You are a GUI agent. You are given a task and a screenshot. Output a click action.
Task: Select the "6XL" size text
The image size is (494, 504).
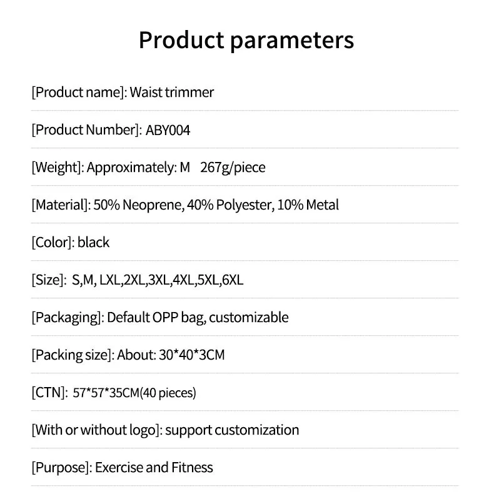(232, 280)
